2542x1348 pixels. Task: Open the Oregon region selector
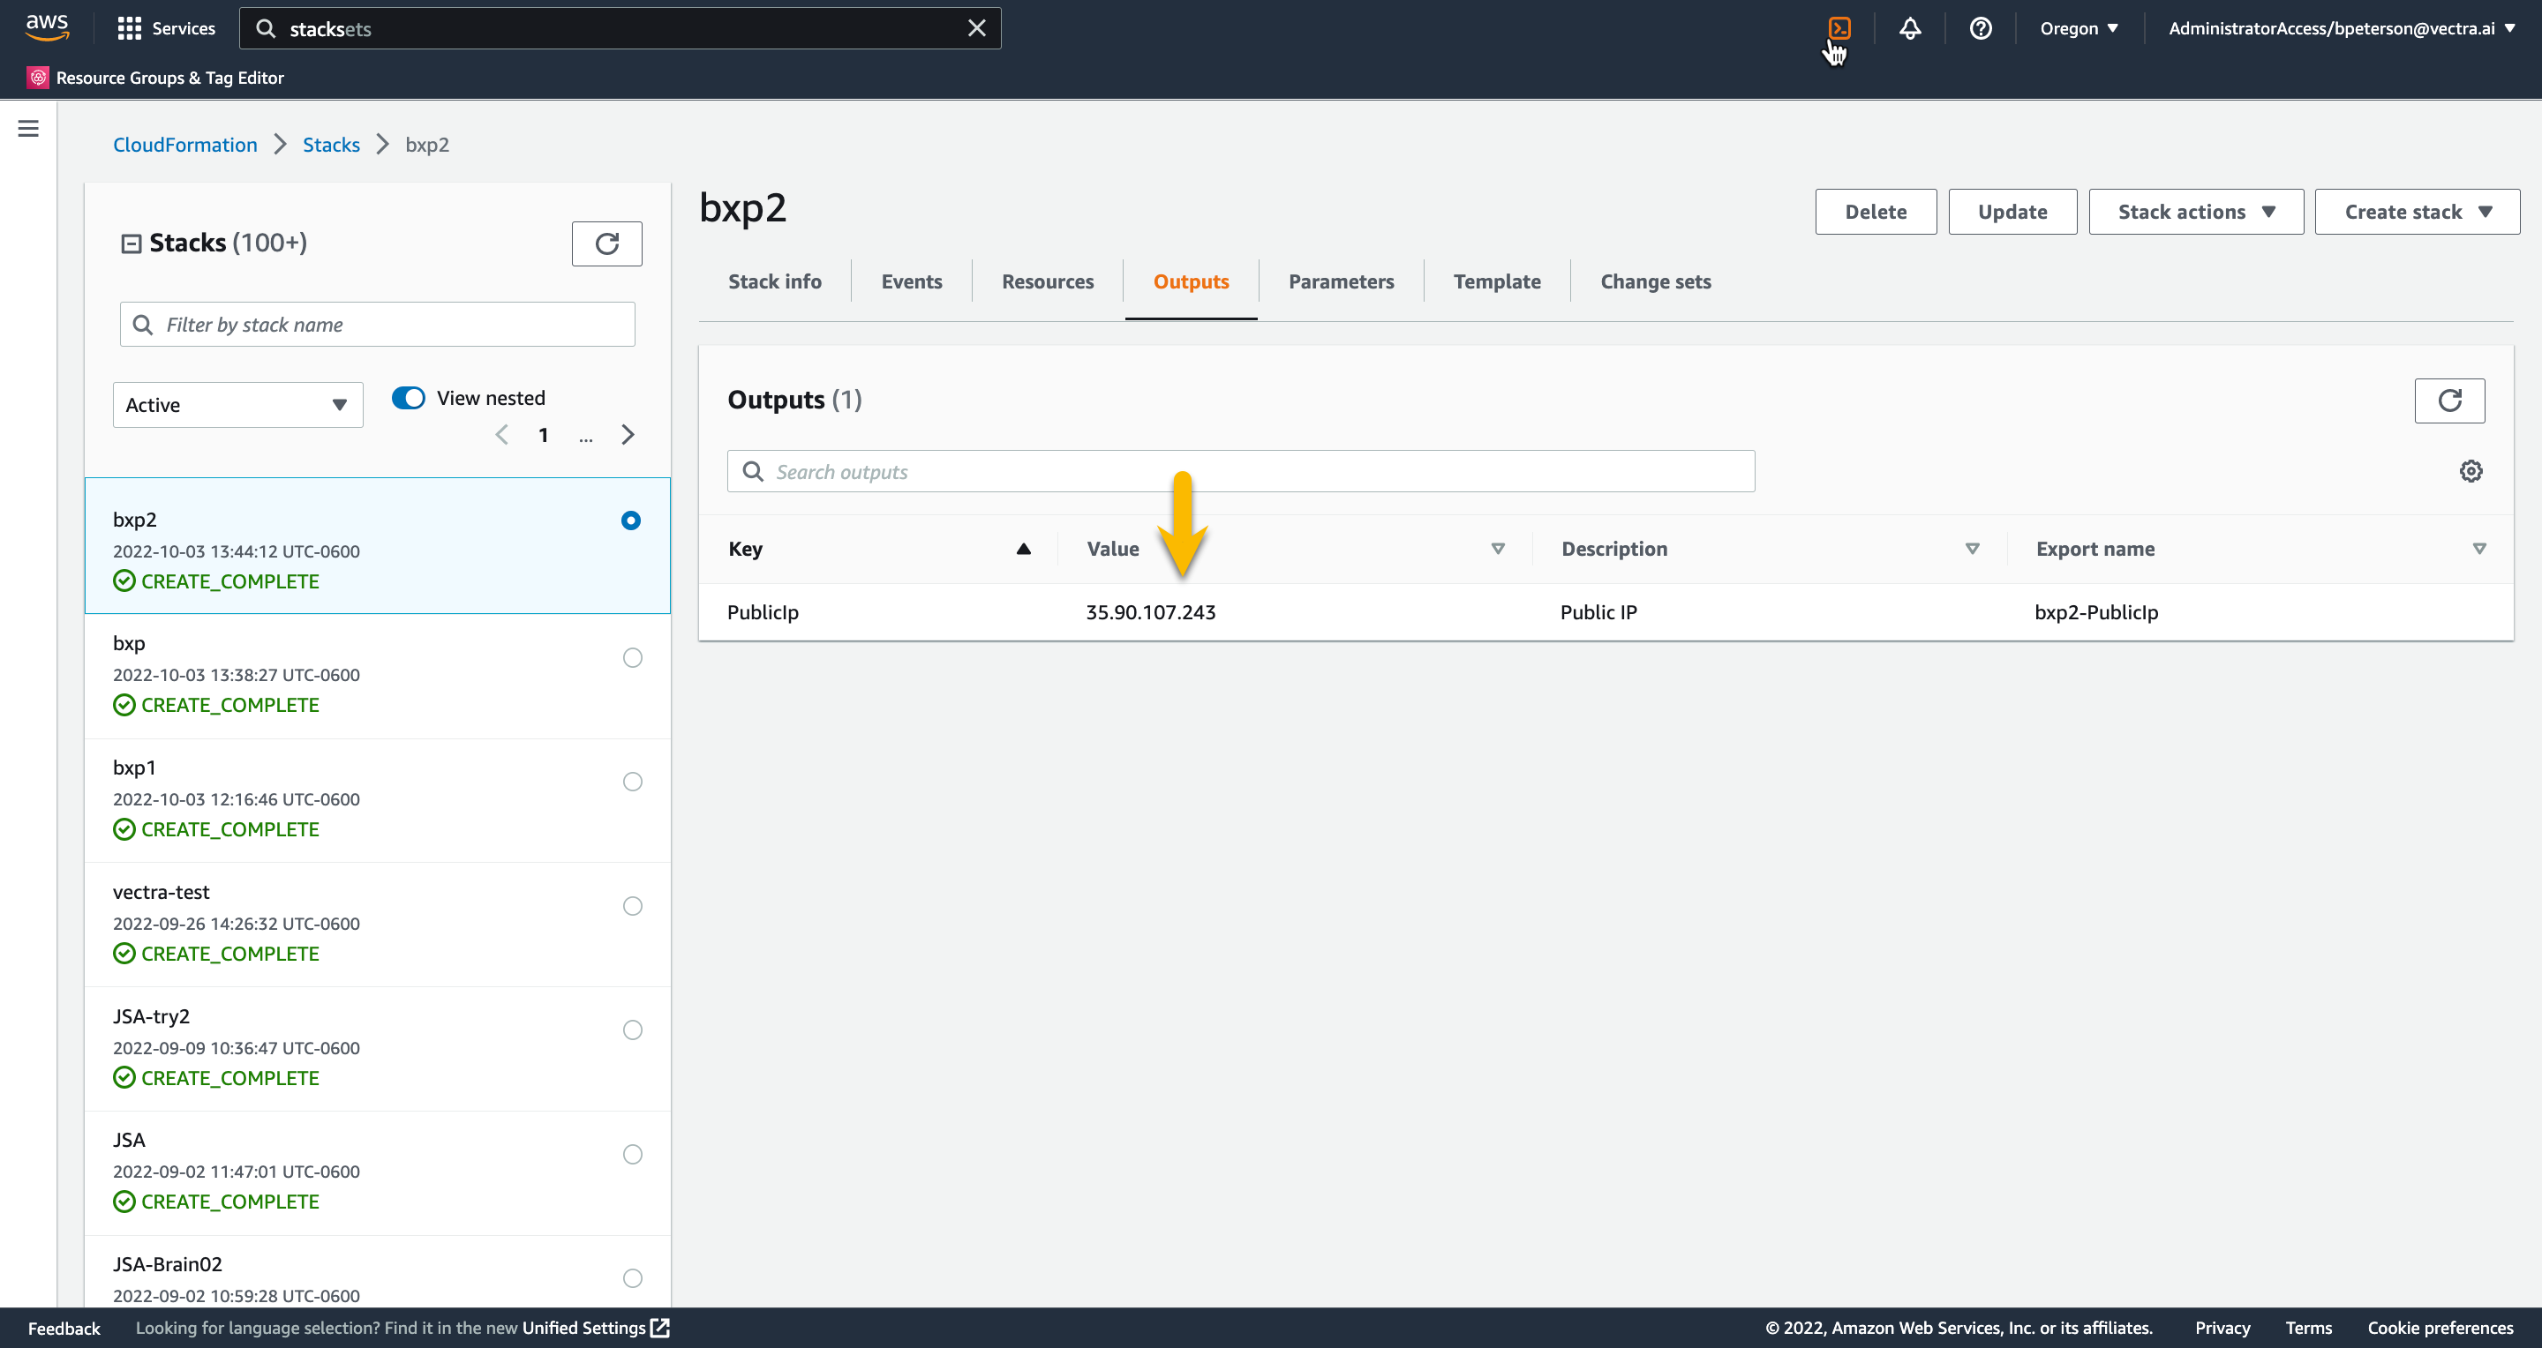(x=2079, y=27)
